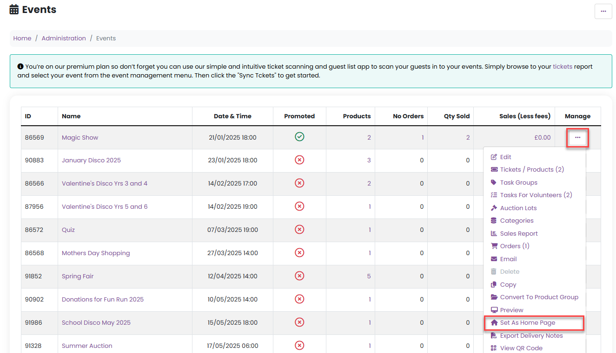Image resolution: width=616 pixels, height=353 pixels.
Task: Click date cell 12/04/2025 14:00
Action: pos(232,276)
